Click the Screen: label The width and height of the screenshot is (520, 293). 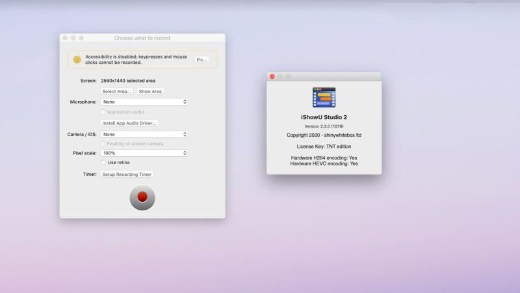pyautogui.click(x=88, y=81)
